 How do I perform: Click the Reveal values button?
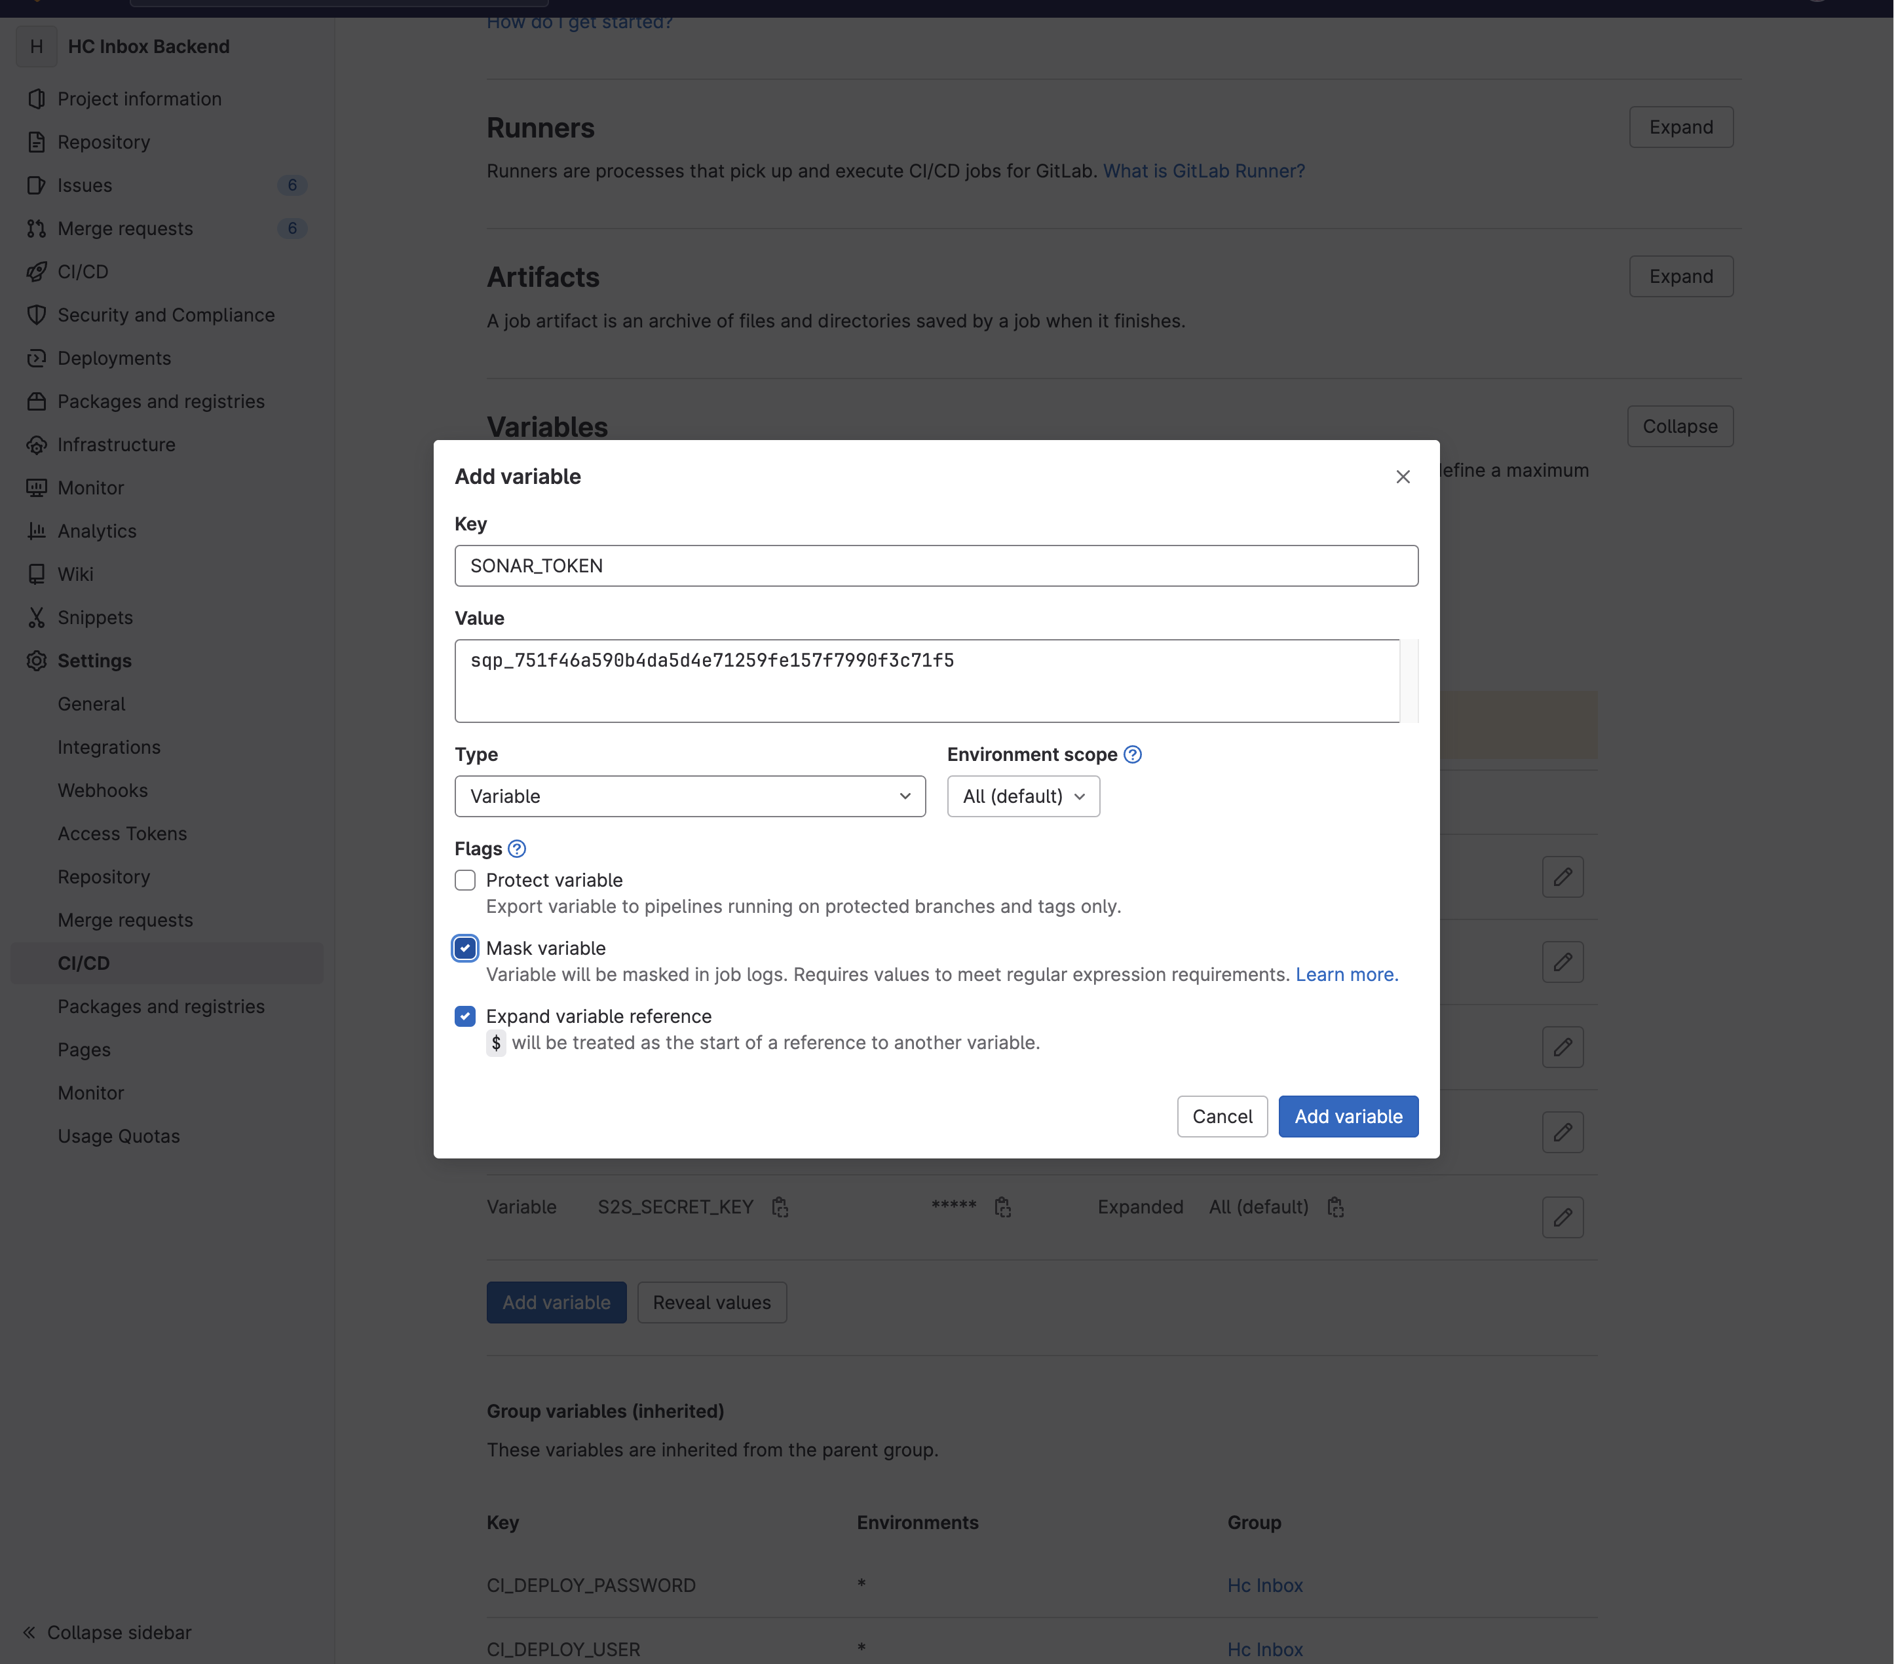point(711,1303)
